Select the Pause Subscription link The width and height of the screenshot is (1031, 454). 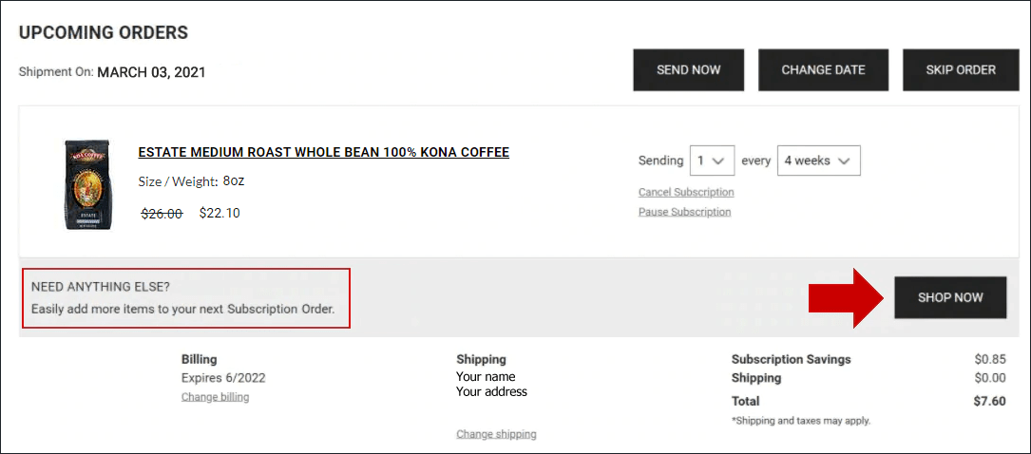tap(684, 212)
